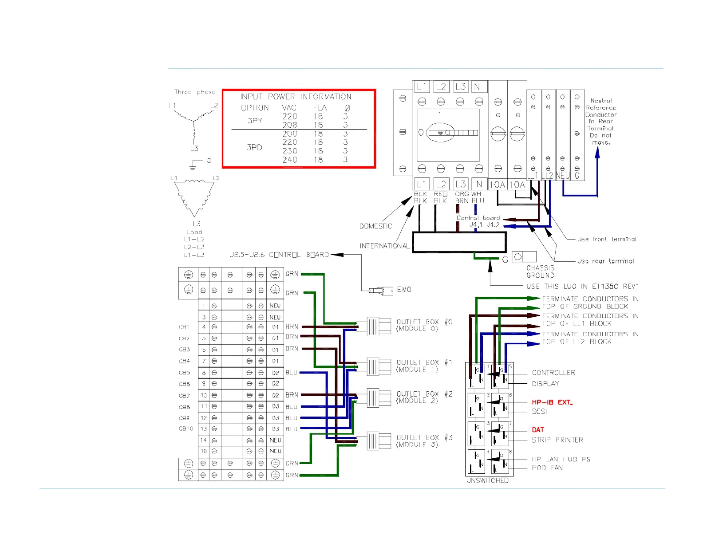Click the HP-IB EXT. outlet receptacle symbol
703x543 pixels.
point(476,405)
